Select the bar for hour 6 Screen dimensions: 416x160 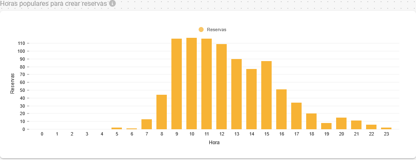[131, 129]
